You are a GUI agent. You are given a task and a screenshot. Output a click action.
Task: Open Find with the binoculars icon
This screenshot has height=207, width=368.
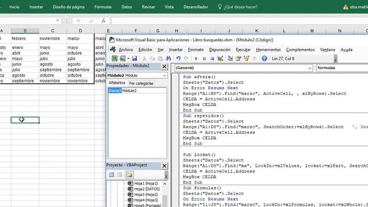click(168, 59)
